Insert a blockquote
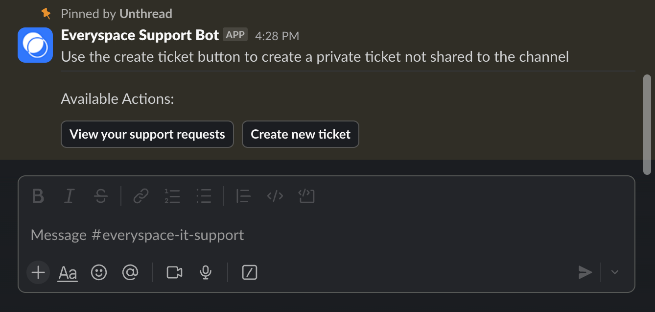 (x=243, y=196)
